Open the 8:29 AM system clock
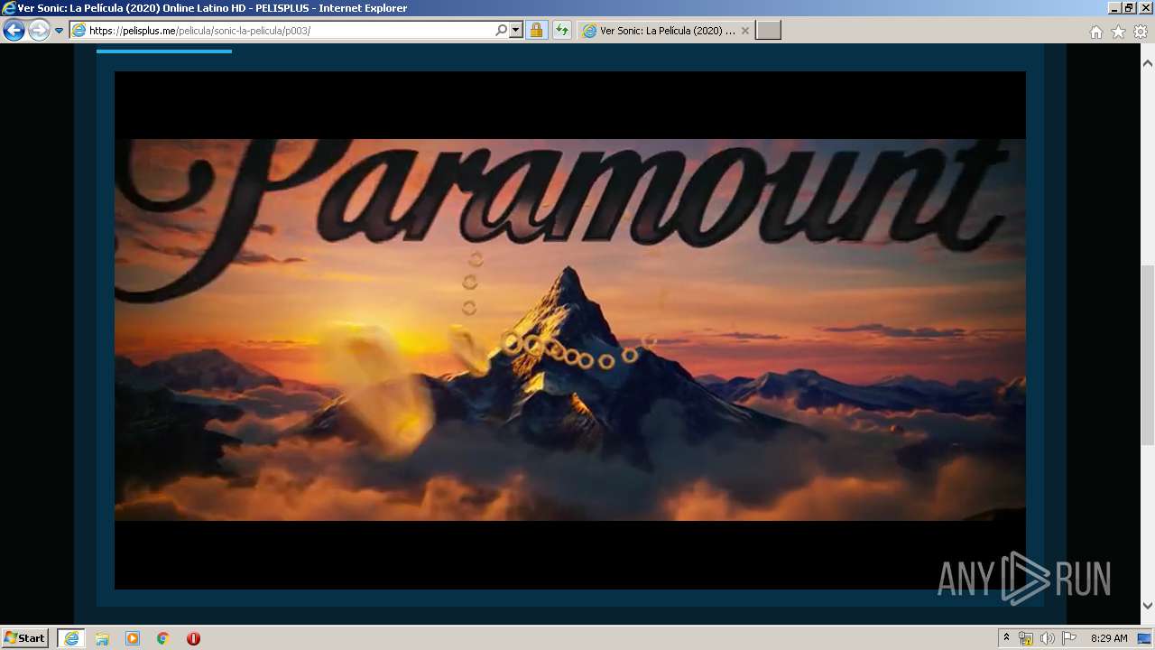Viewport: 1155px width, 650px height. coord(1109,638)
